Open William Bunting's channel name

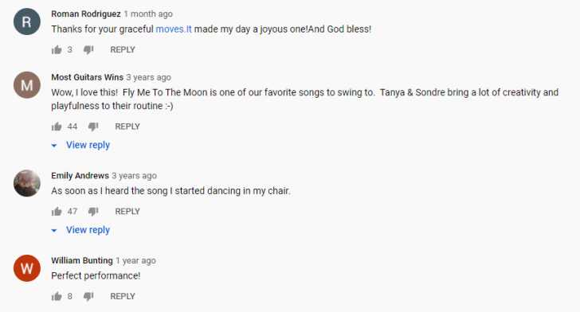click(x=82, y=260)
